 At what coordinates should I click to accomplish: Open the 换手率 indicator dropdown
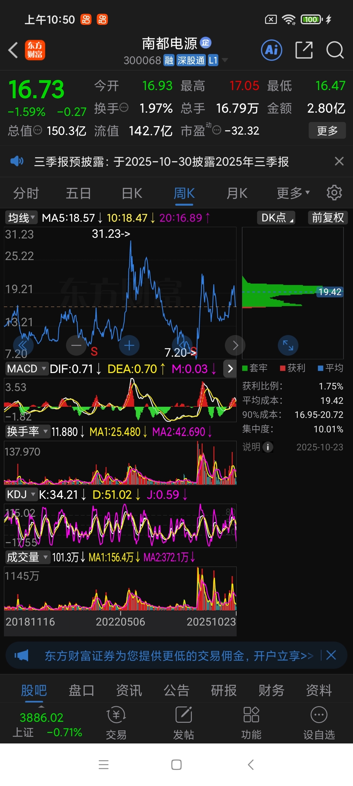tap(27, 431)
